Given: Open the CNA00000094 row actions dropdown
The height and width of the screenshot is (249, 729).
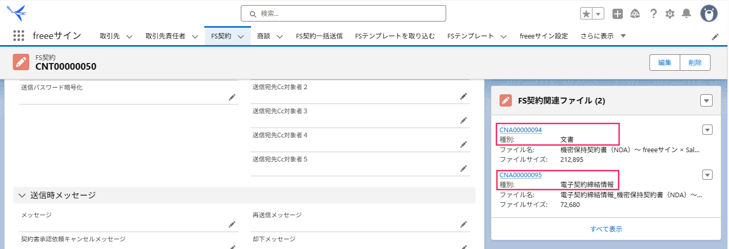Looking at the screenshot, I should 707,130.
